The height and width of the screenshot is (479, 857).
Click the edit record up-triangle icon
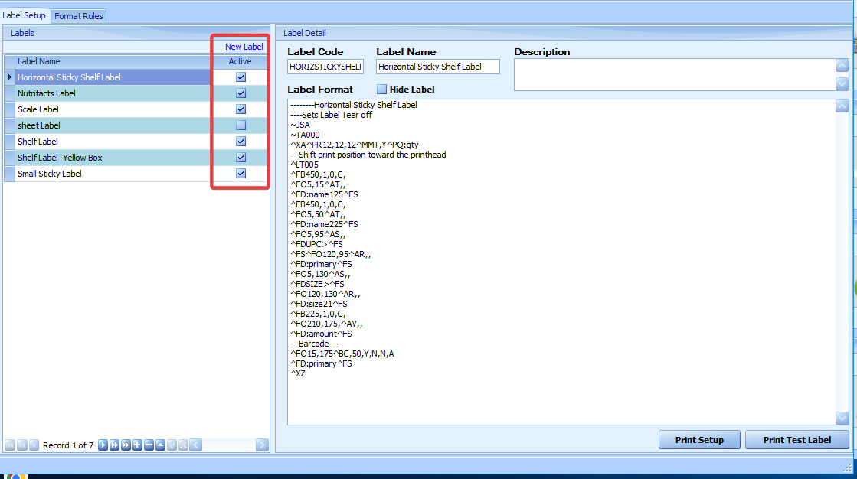pyautogui.click(x=160, y=445)
